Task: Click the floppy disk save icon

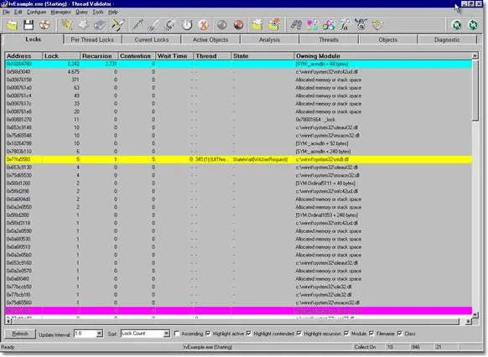Action: [x=29, y=25]
